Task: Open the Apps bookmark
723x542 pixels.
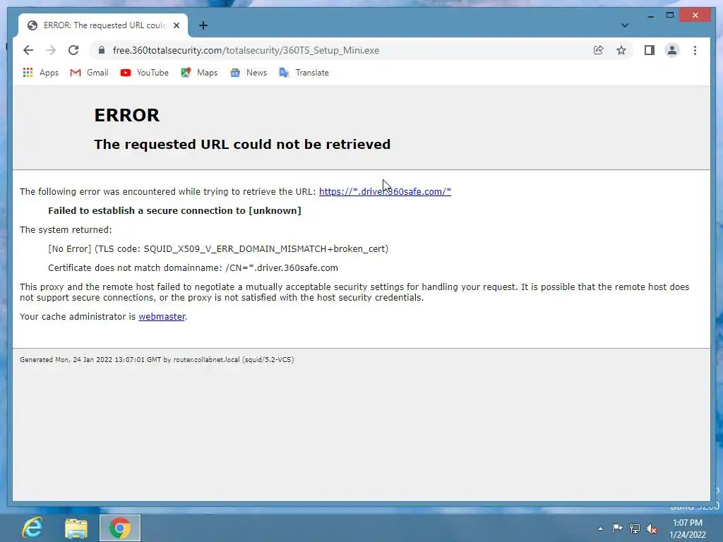Action: 41,73
